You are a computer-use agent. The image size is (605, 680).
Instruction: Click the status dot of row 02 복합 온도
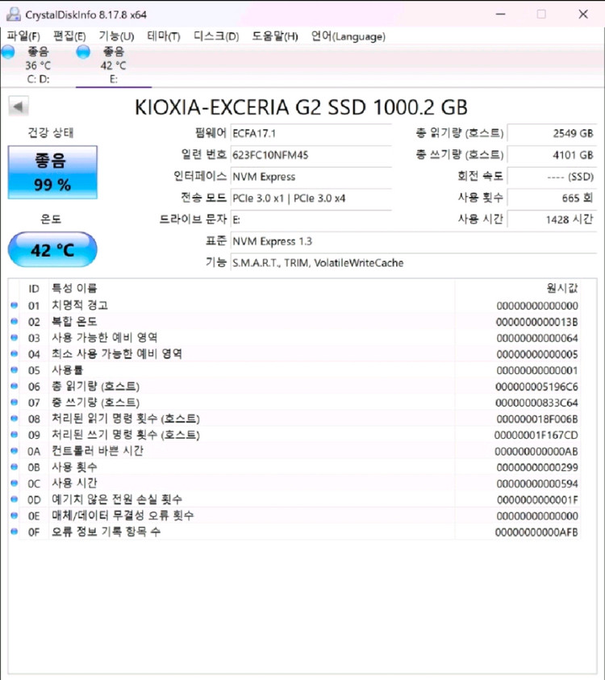click(x=15, y=321)
